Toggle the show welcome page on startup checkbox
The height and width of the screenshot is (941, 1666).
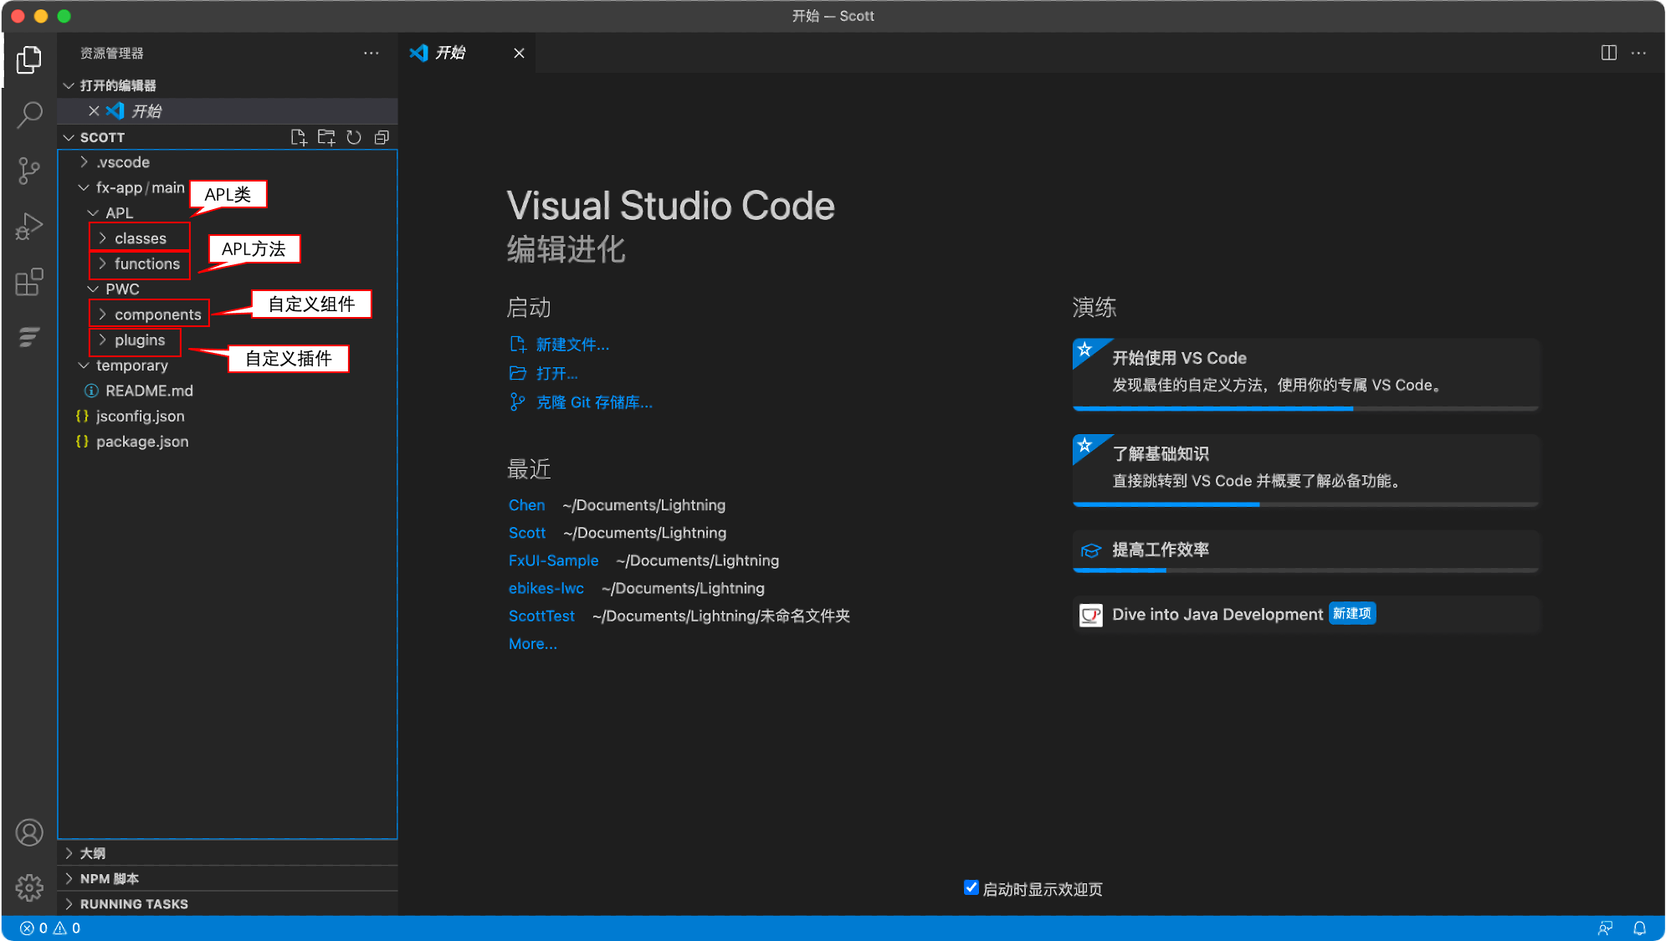(971, 888)
